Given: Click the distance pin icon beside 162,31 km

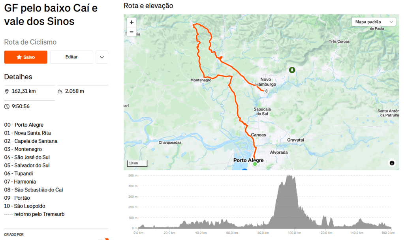Looking at the screenshot, I should click(7, 91).
